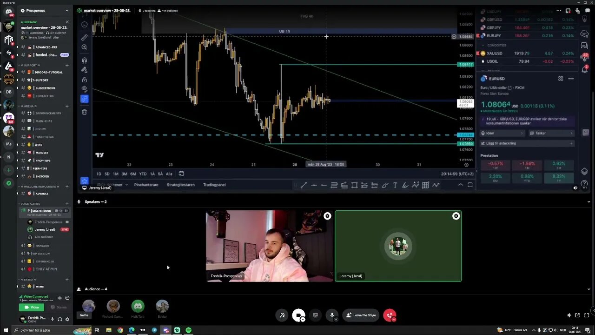Click the Invite audience avatar
This screenshot has height=335, width=595.
[x=88, y=306]
